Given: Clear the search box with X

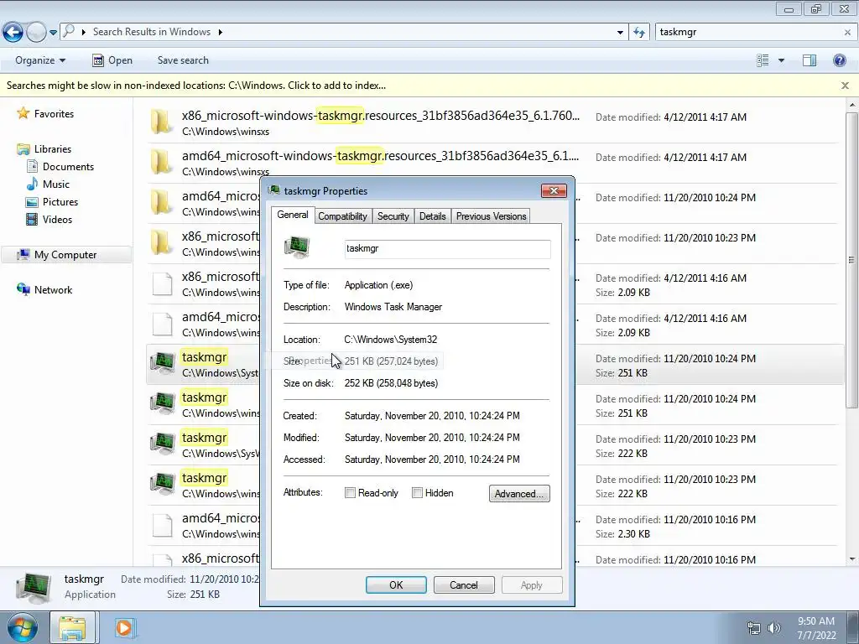Looking at the screenshot, I should (x=847, y=33).
